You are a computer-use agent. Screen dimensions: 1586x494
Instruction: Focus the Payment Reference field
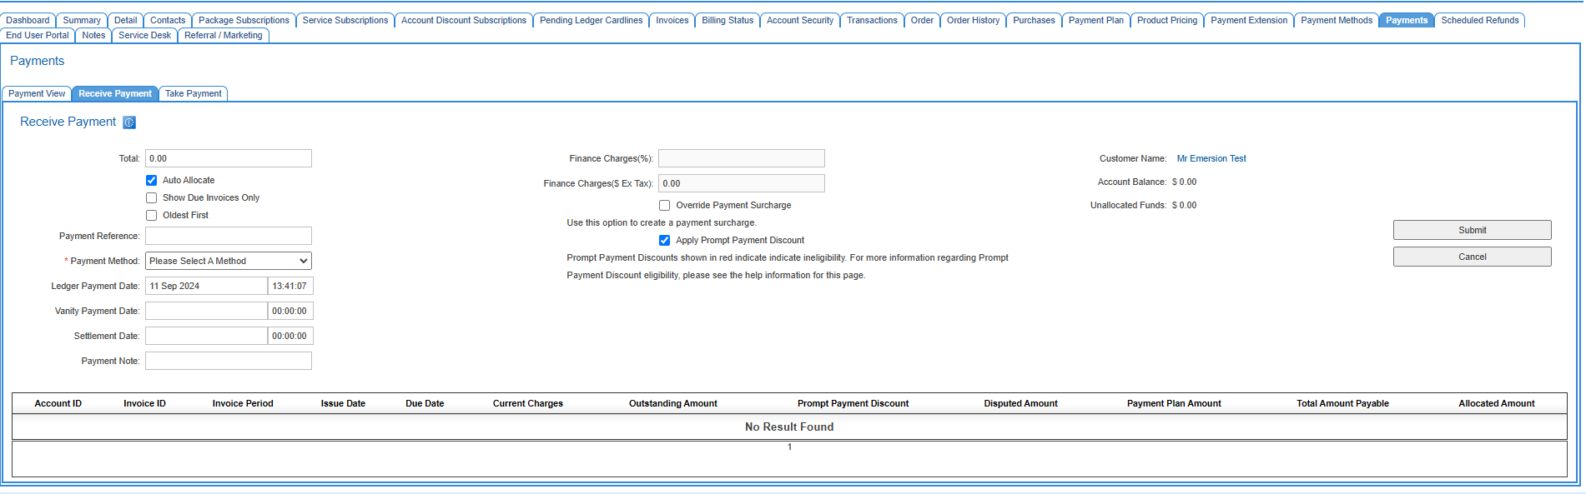coord(229,236)
